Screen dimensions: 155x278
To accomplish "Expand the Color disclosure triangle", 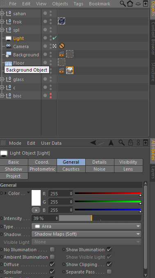I will [5, 193].
